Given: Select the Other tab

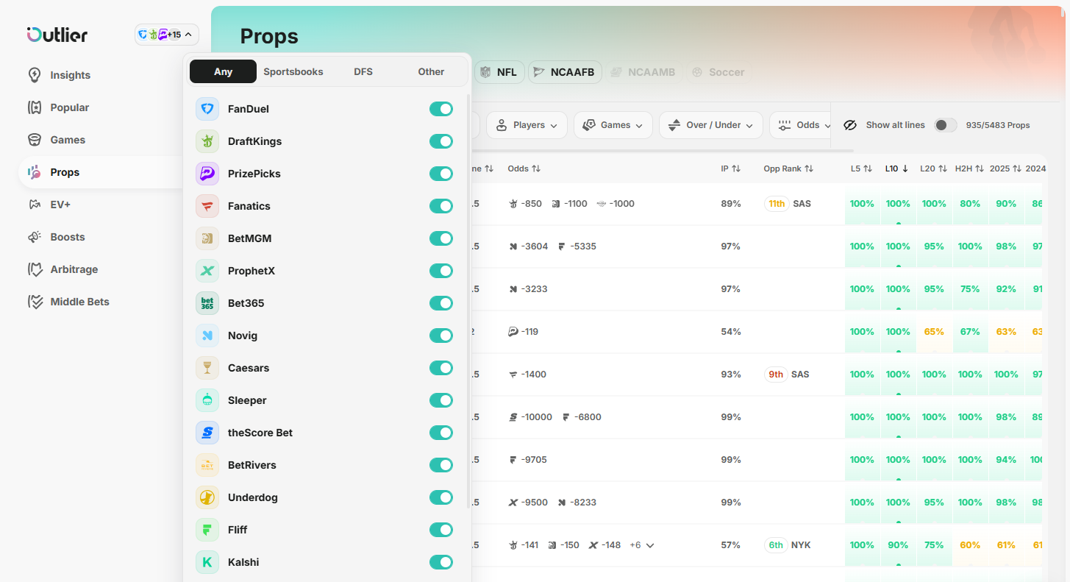Looking at the screenshot, I should tap(431, 71).
